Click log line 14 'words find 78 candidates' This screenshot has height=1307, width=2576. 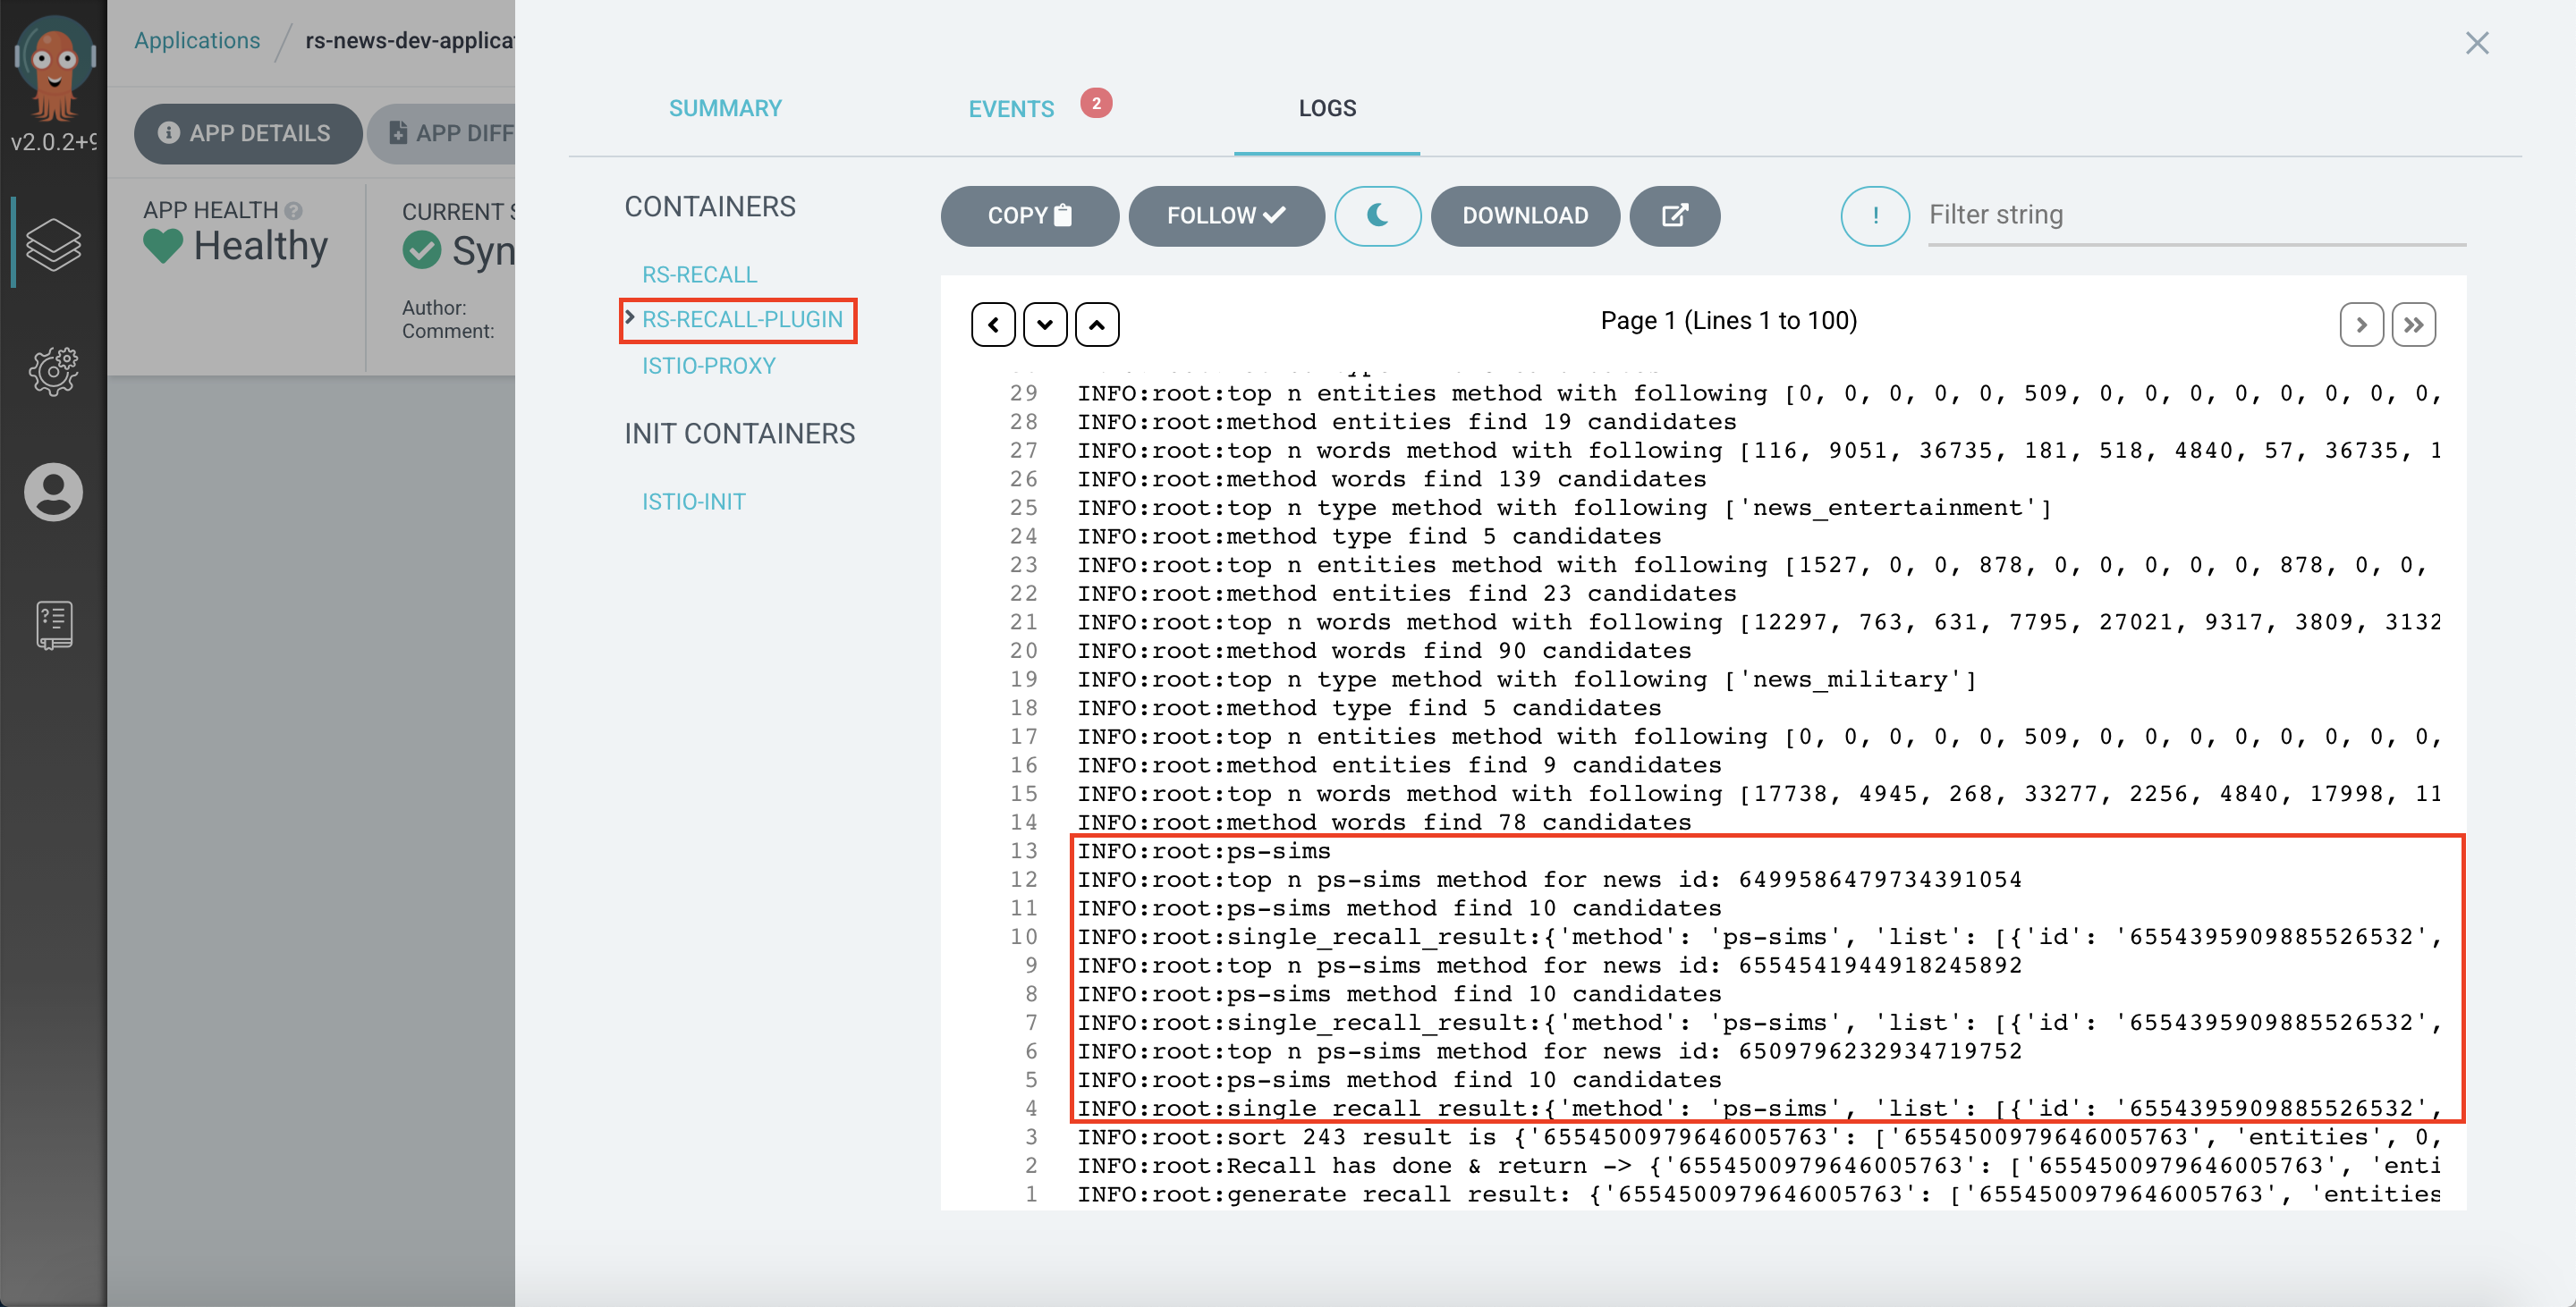1384,822
